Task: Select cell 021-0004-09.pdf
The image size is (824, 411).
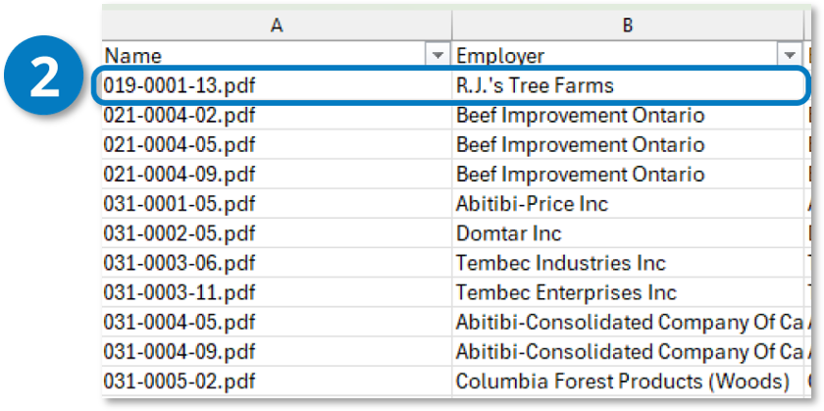Action: (277, 174)
